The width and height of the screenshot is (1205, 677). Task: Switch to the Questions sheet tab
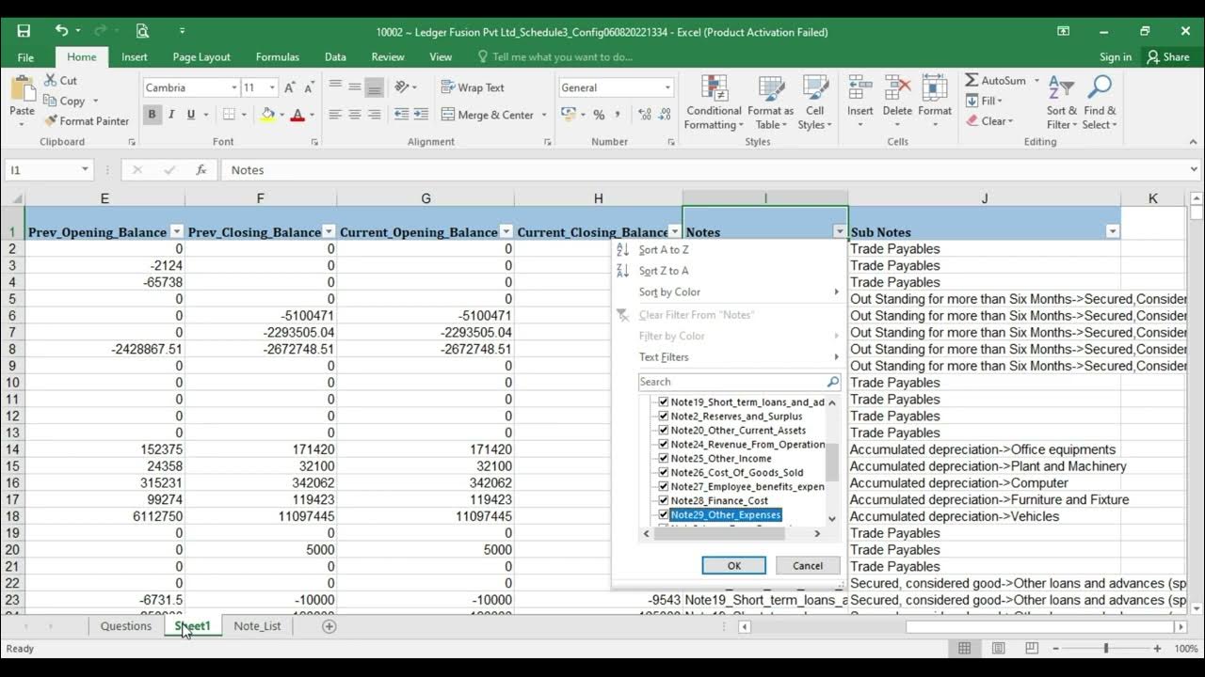pyautogui.click(x=126, y=626)
